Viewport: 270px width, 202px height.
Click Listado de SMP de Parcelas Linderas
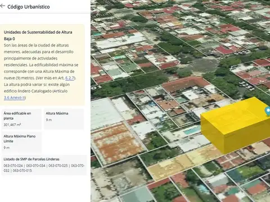pyautogui.click(x=31, y=159)
